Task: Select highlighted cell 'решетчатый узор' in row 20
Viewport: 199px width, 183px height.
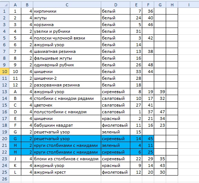Action: [67, 139]
